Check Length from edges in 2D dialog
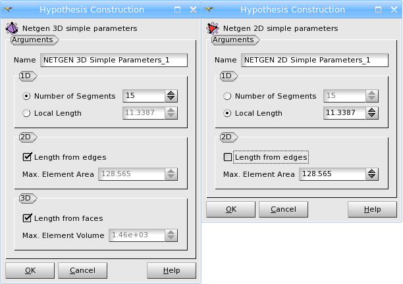 click(228, 157)
